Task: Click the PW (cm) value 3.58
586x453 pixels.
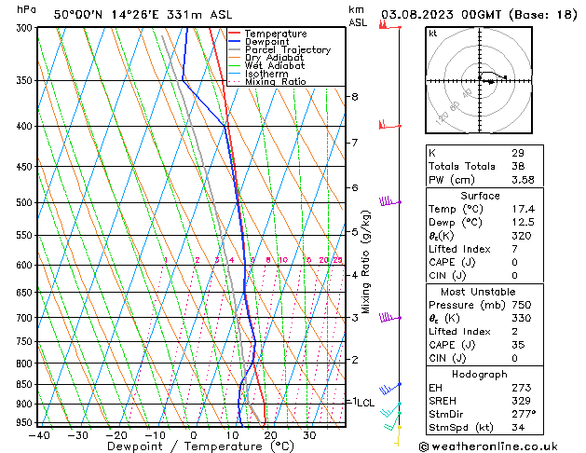Action: [x=523, y=180]
